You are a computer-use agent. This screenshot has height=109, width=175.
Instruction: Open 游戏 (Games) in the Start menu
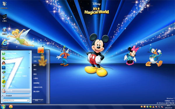coord(35,74)
